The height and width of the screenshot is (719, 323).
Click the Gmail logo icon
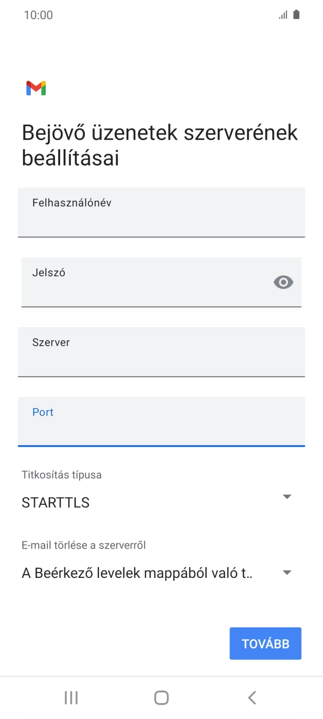[x=35, y=87]
